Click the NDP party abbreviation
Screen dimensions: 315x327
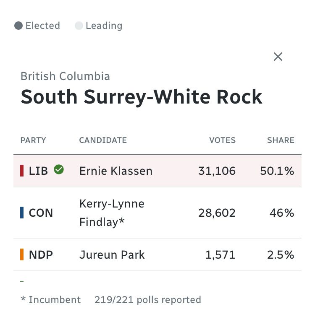[41, 254]
